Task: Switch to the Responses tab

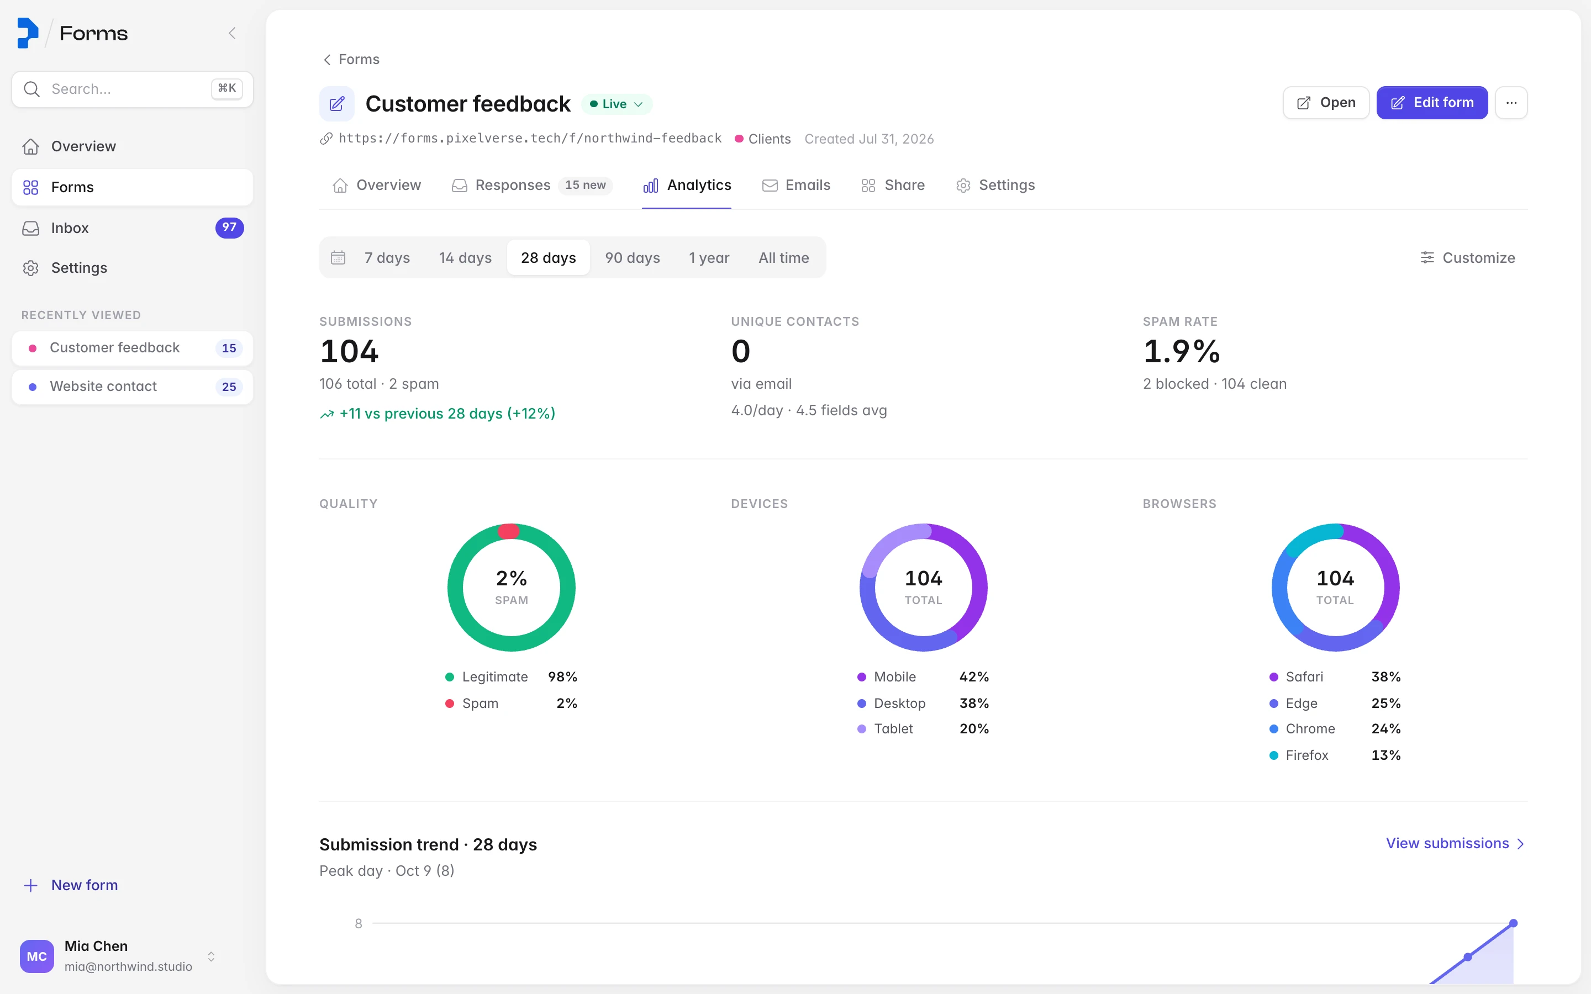Action: pyautogui.click(x=532, y=186)
